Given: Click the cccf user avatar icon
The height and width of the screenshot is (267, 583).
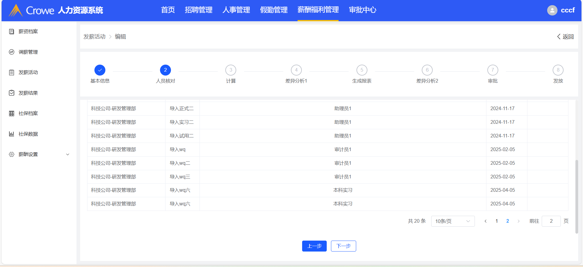Looking at the screenshot, I should 552,10.
